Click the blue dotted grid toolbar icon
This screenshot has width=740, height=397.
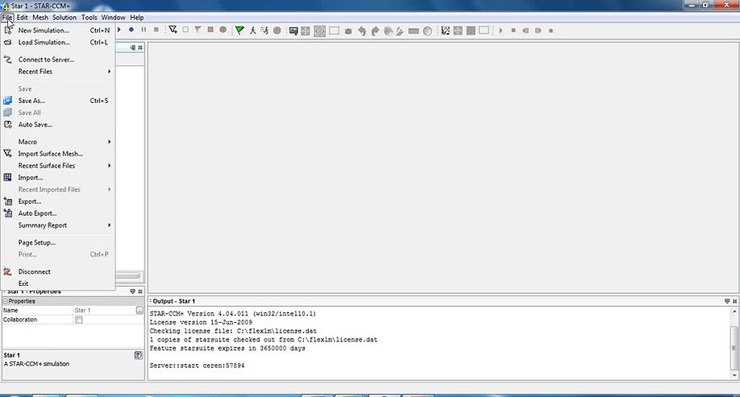[x=445, y=31]
